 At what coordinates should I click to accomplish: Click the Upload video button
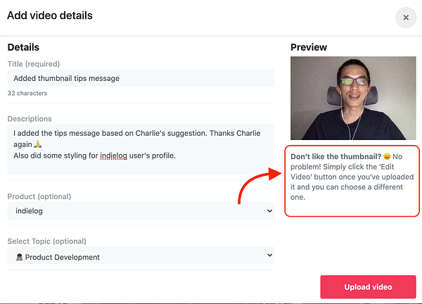tap(368, 287)
